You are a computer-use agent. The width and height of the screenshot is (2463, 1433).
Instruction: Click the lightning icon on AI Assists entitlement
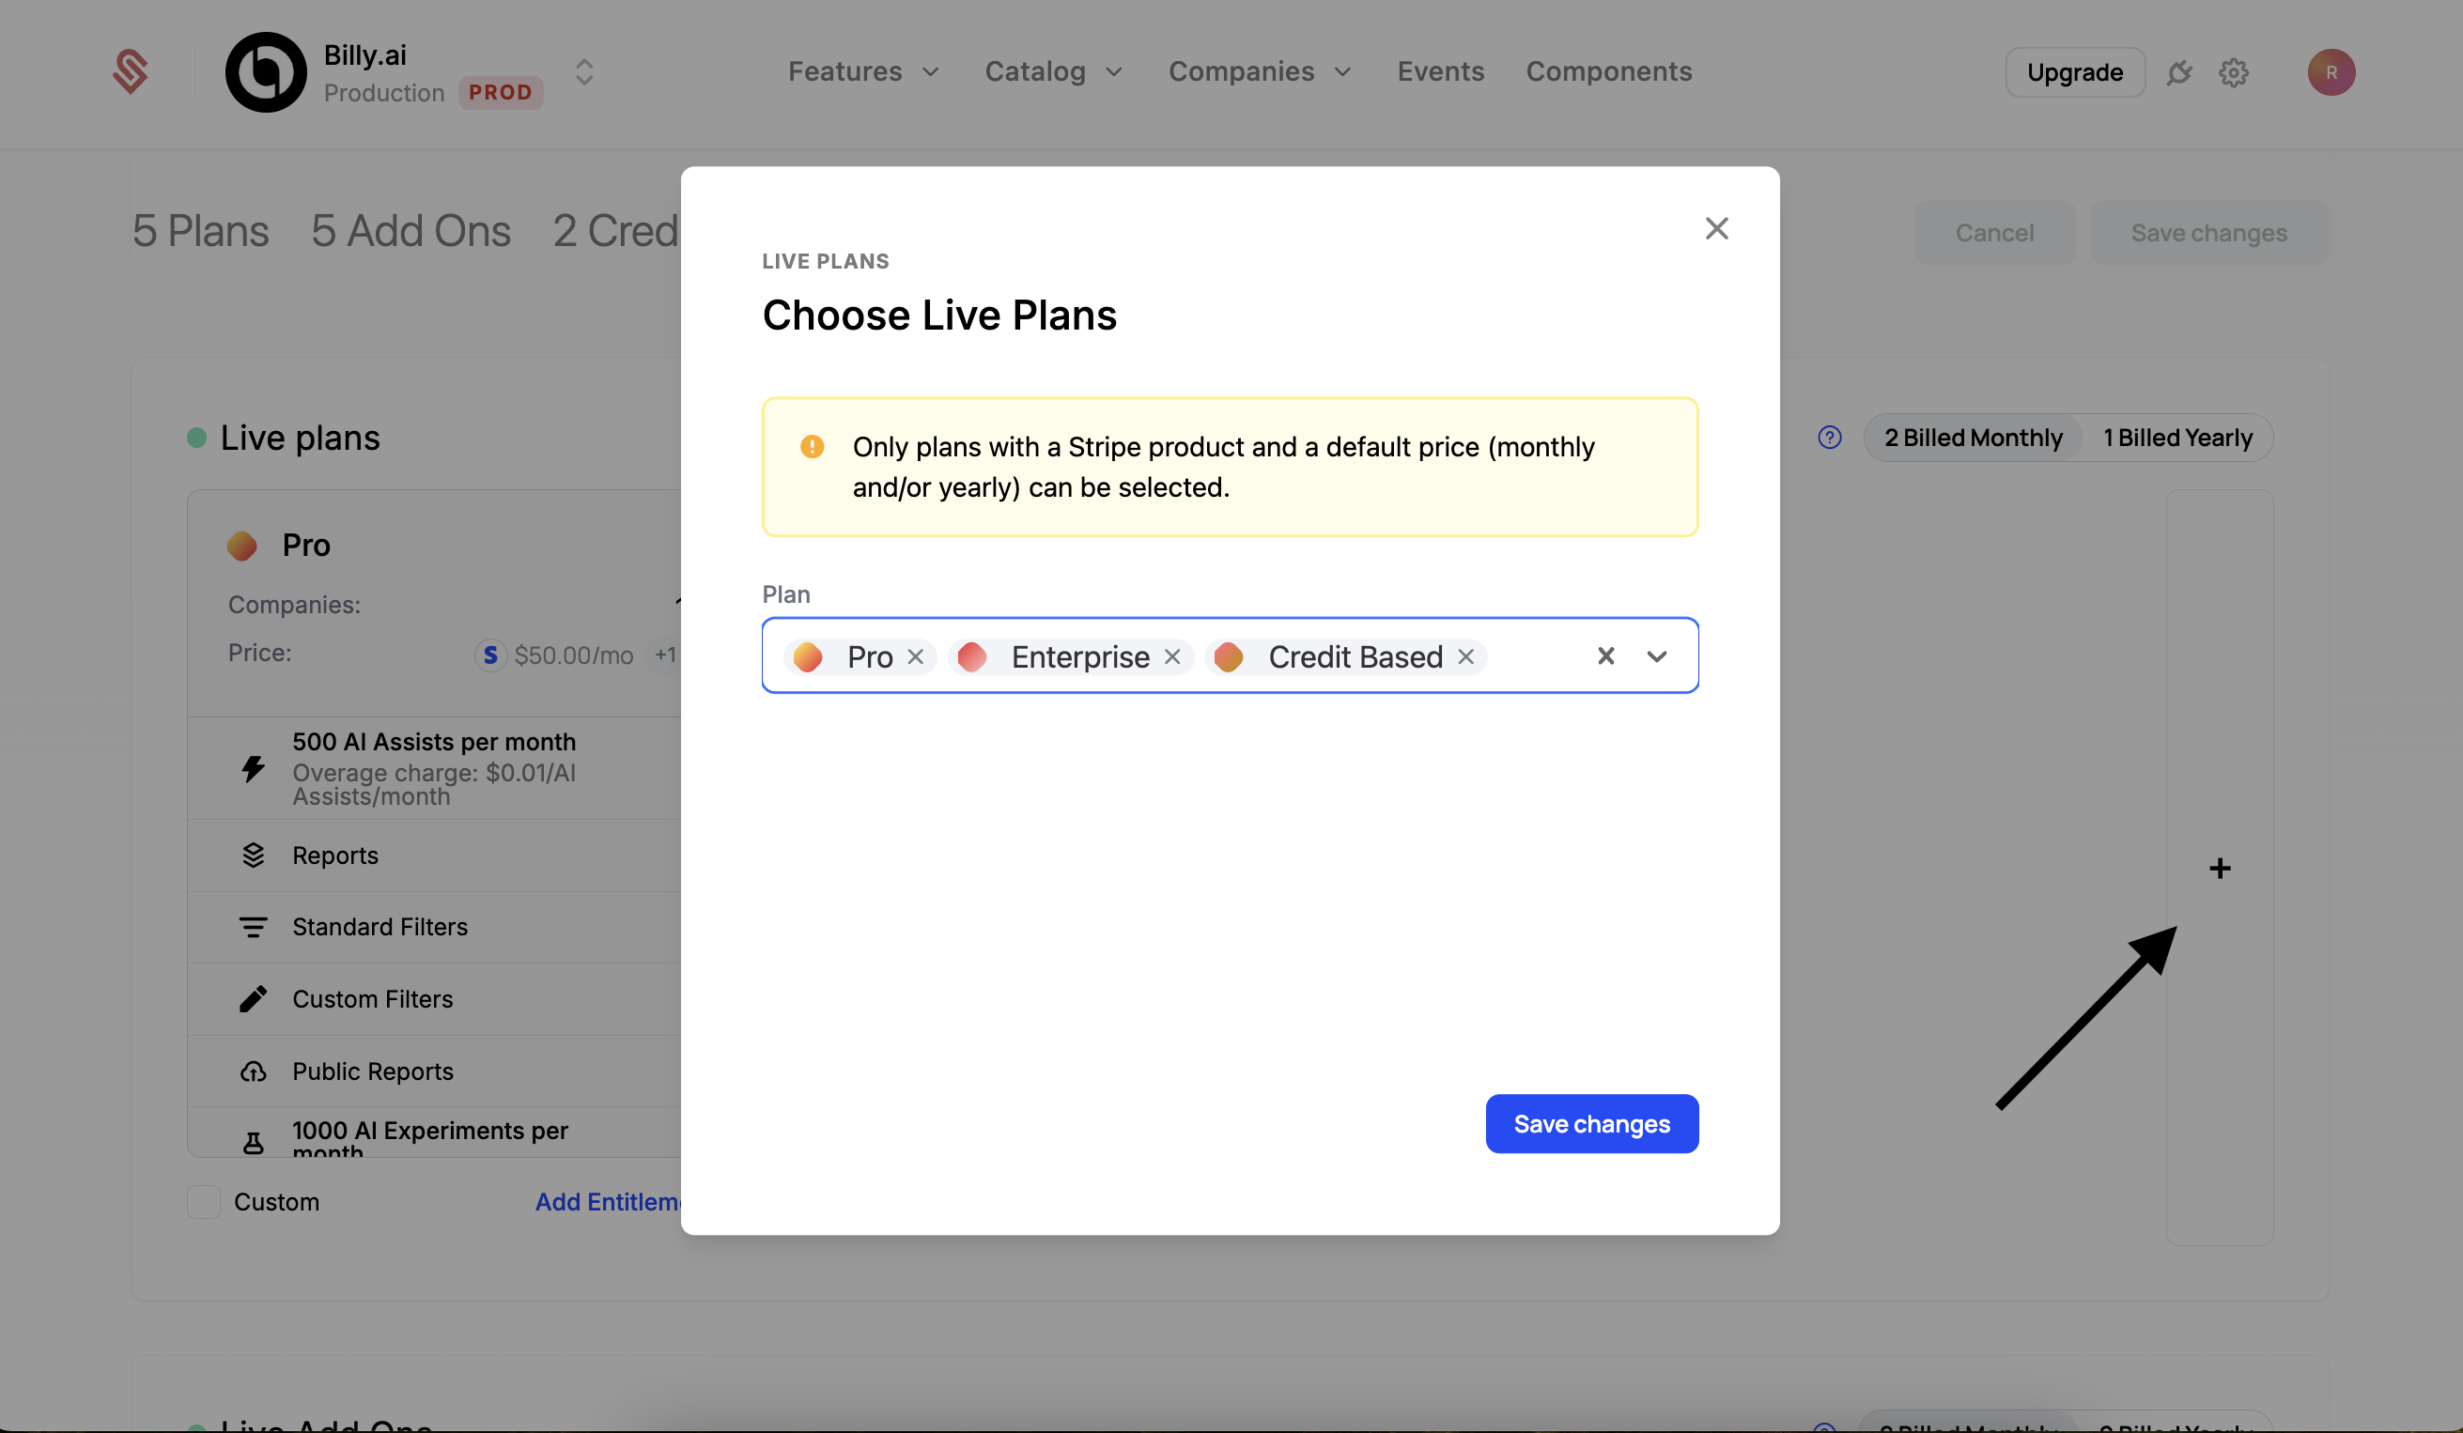253,768
